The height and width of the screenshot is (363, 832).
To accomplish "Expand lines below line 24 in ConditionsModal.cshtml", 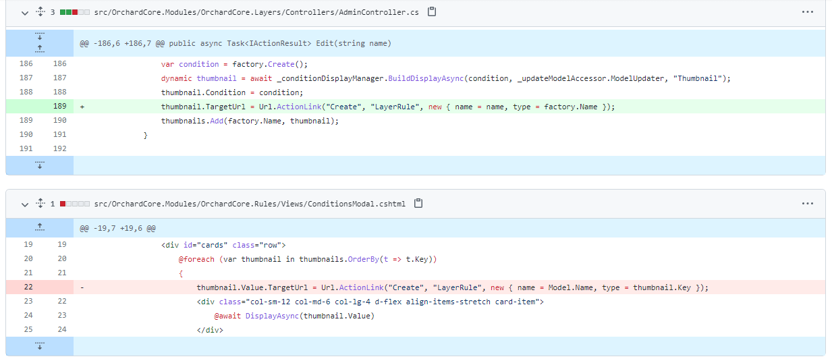I will [x=40, y=346].
